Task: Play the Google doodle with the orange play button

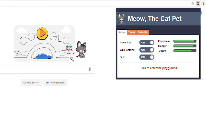Action: pyautogui.click(x=42, y=34)
